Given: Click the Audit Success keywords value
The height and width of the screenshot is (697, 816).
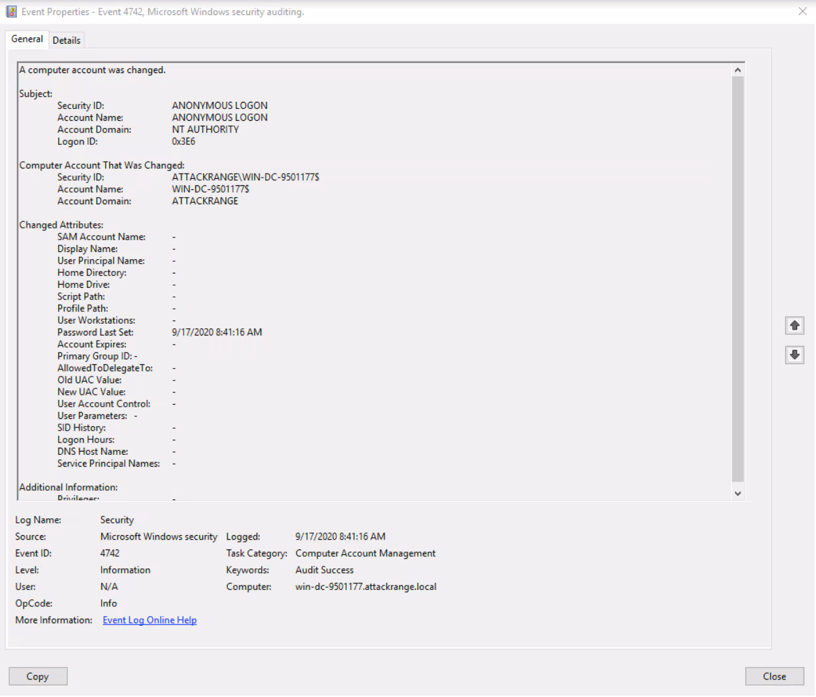Looking at the screenshot, I should pyautogui.click(x=324, y=570).
